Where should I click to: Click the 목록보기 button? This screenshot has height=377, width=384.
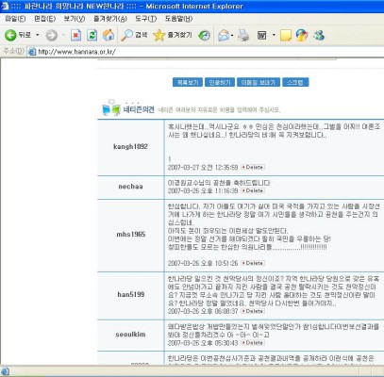pos(188,83)
